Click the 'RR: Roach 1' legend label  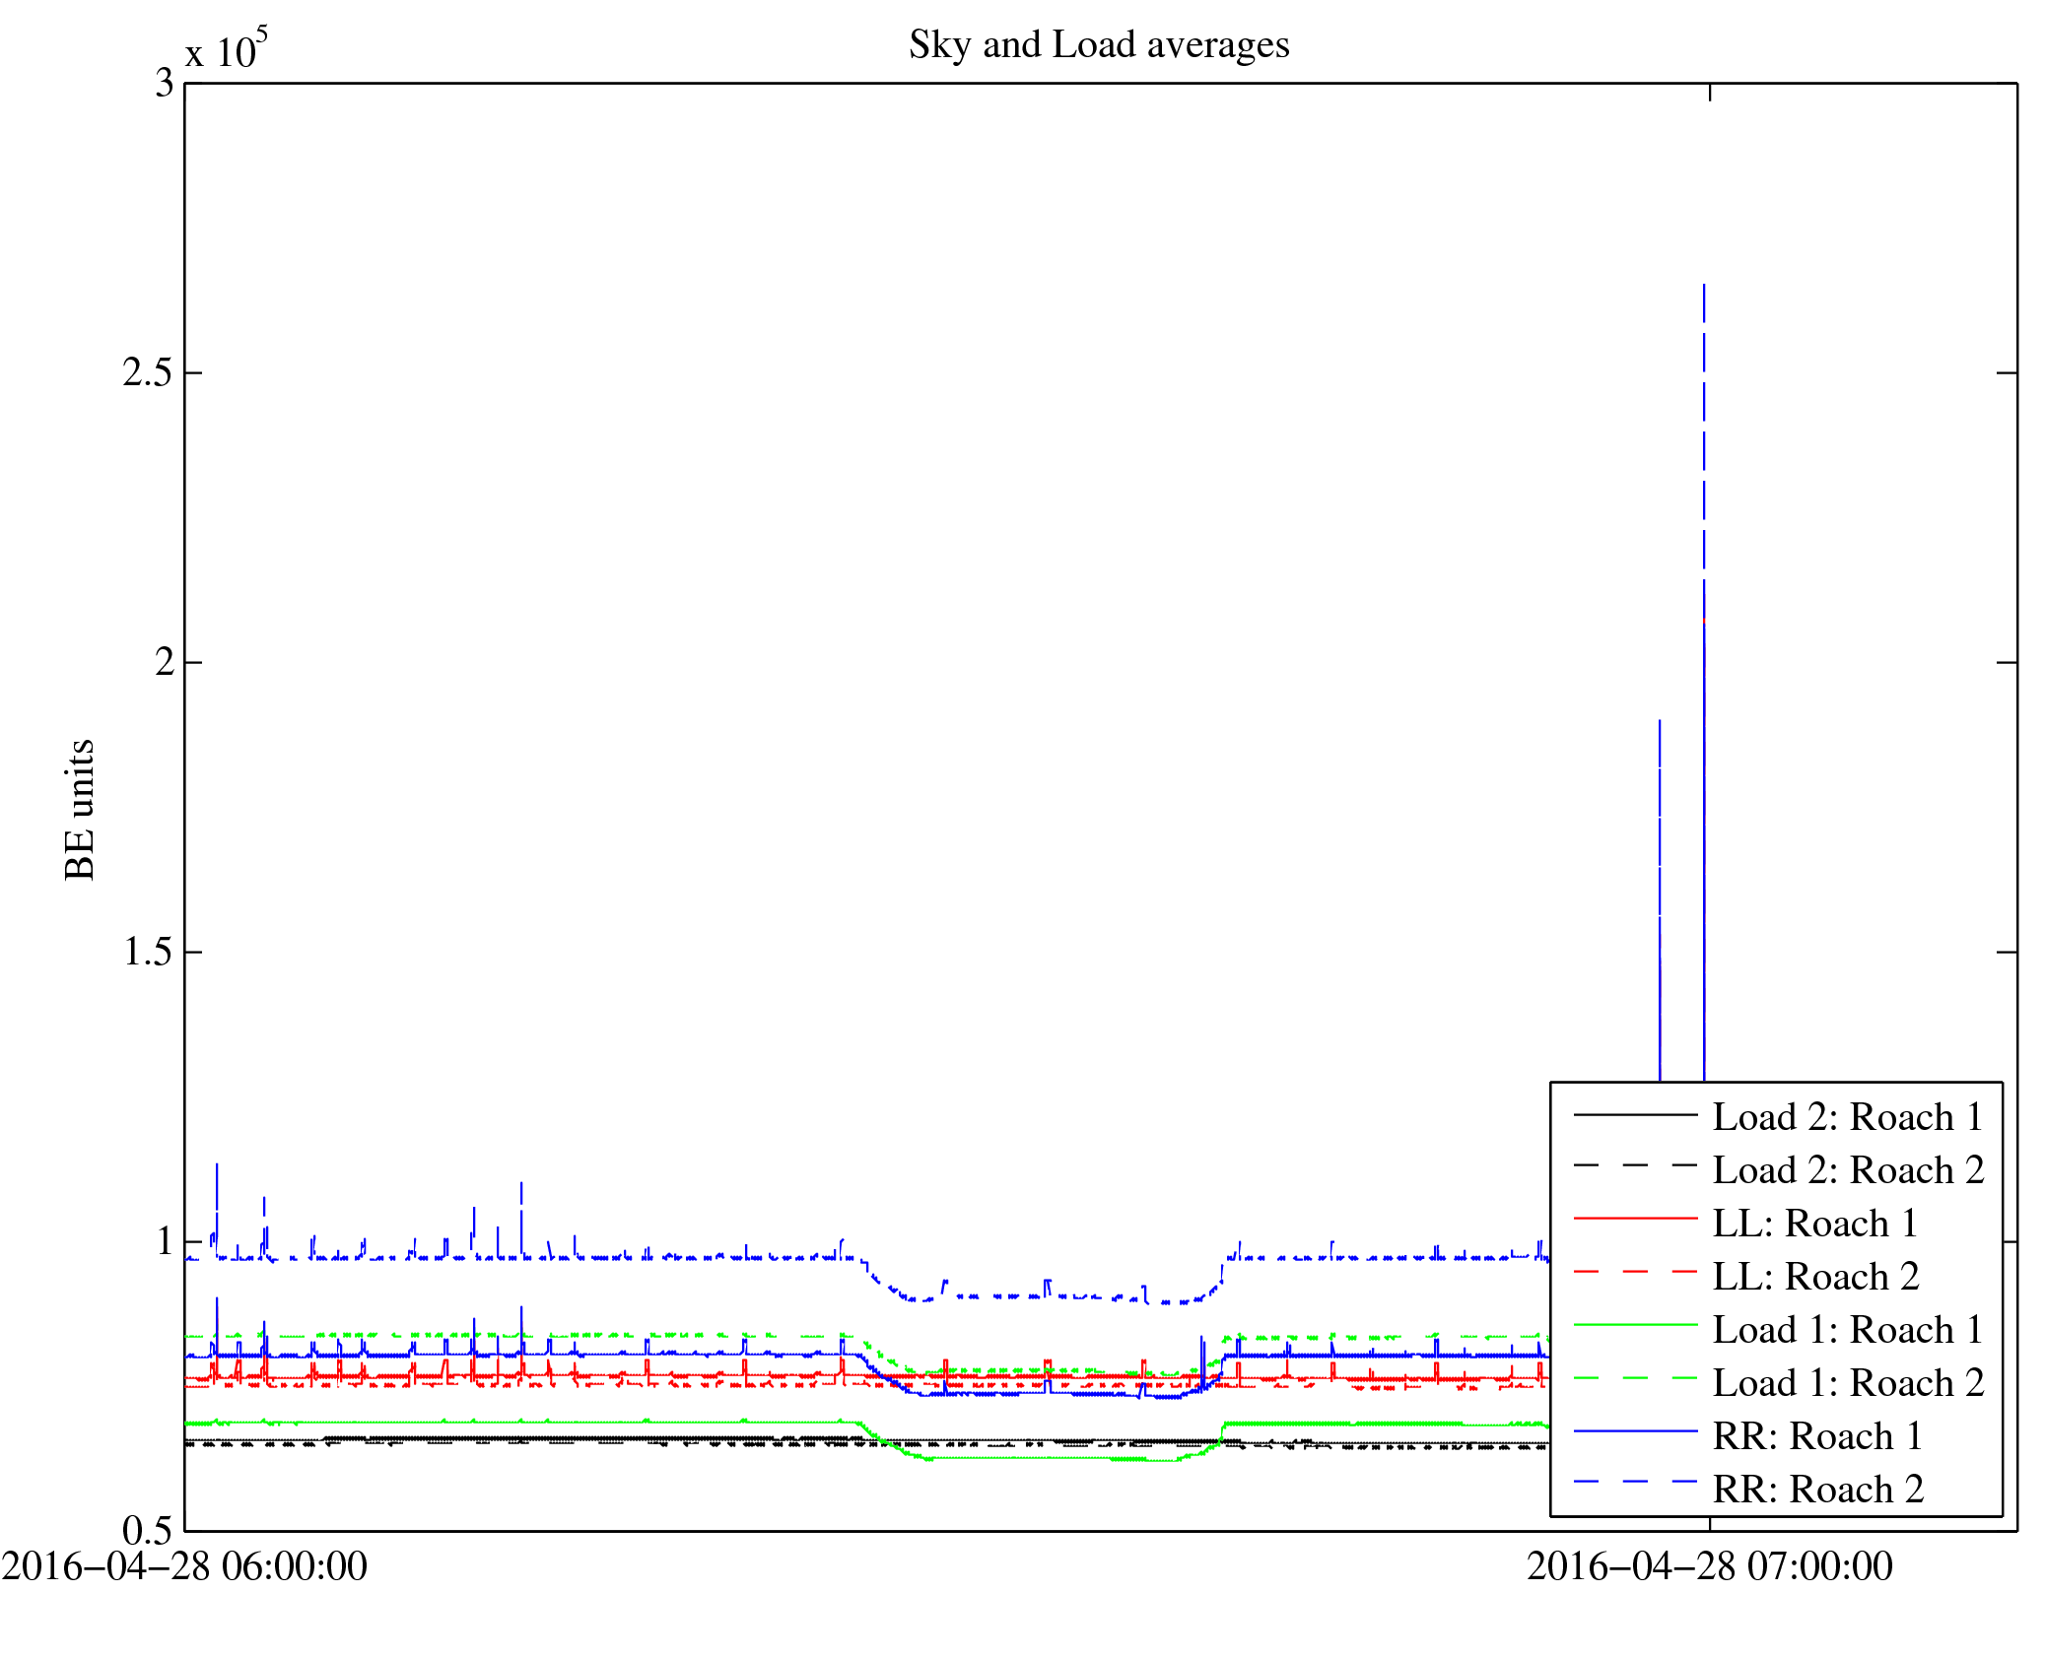pos(1817,1436)
